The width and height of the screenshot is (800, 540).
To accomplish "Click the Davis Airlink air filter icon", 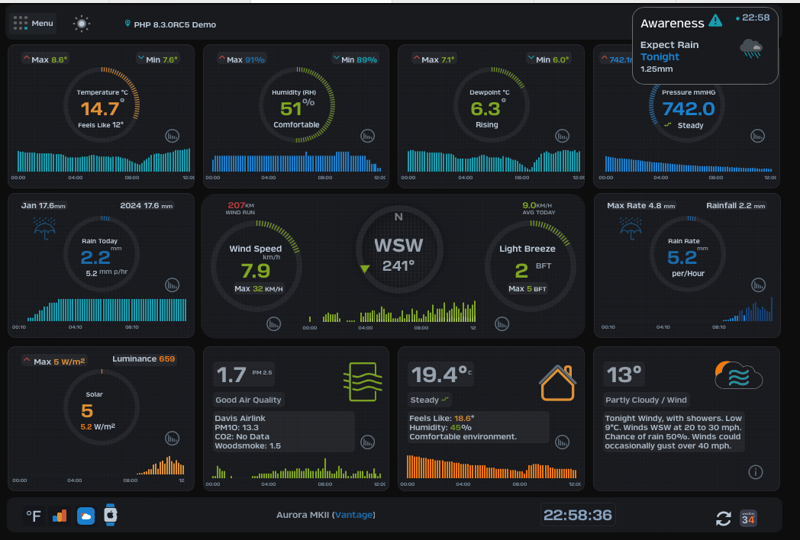I will click(x=363, y=382).
